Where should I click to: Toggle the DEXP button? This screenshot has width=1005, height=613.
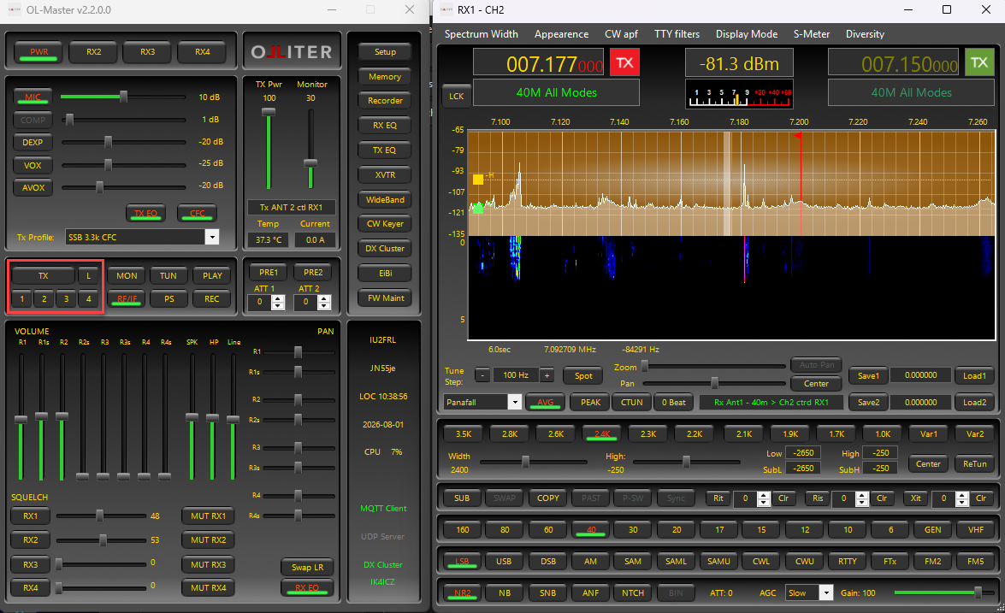point(33,142)
